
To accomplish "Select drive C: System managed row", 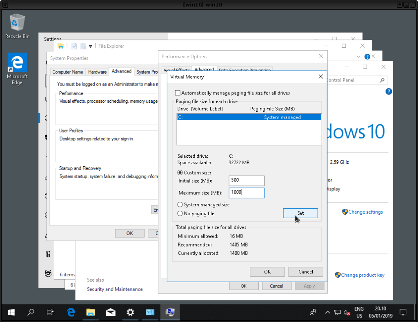I will click(249, 117).
